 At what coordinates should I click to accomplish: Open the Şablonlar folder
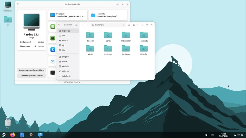[x=126, y=50]
